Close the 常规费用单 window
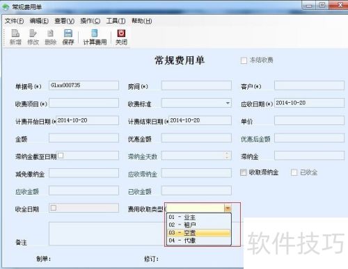 [339, 5]
